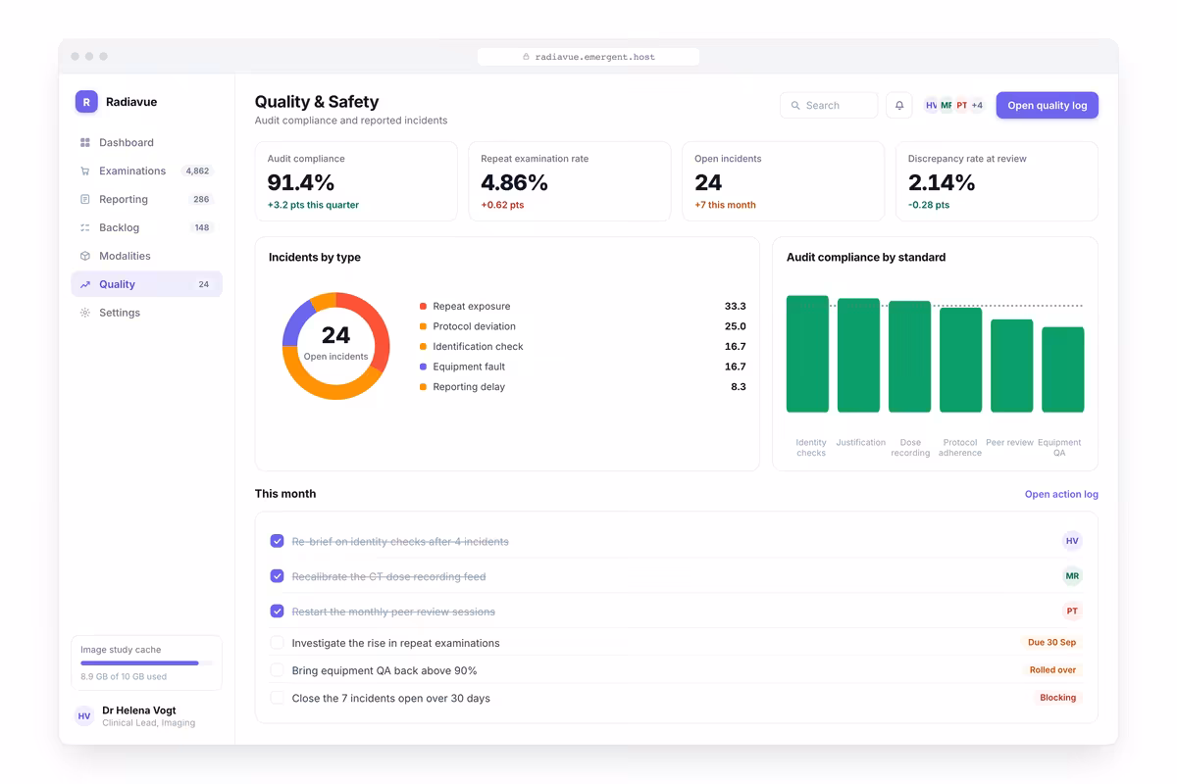Navigate to Backlog
The height and width of the screenshot is (784, 1177).
(147, 227)
